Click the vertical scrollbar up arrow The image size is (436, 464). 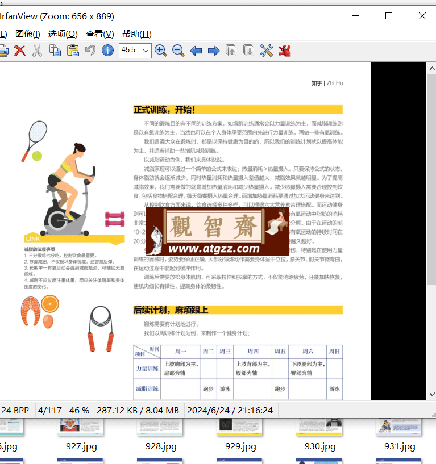(432, 69)
